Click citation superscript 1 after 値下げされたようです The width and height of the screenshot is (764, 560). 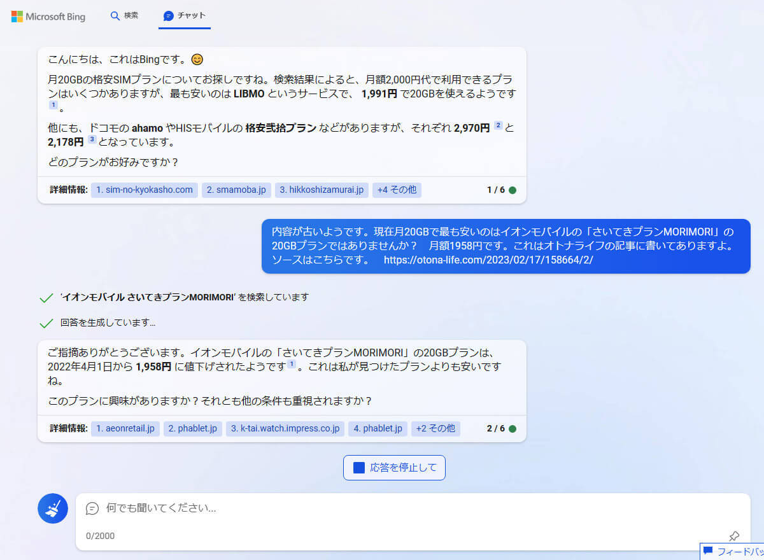292,364
